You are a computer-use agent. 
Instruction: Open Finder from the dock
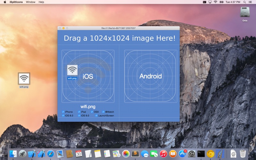[13, 154]
